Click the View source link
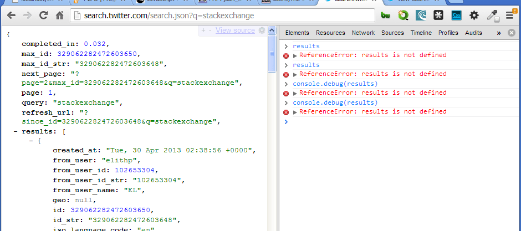This screenshot has height=231, width=521. tap(235, 30)
